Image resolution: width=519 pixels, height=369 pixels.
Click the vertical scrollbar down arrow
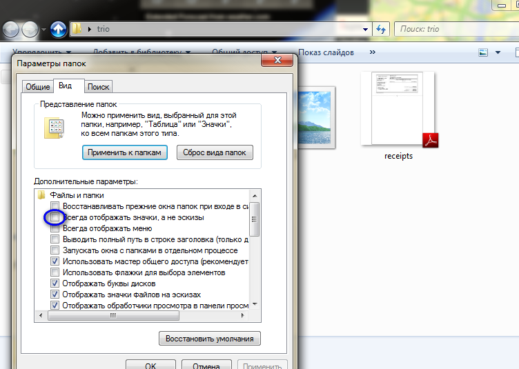click(x=254, y=304)
